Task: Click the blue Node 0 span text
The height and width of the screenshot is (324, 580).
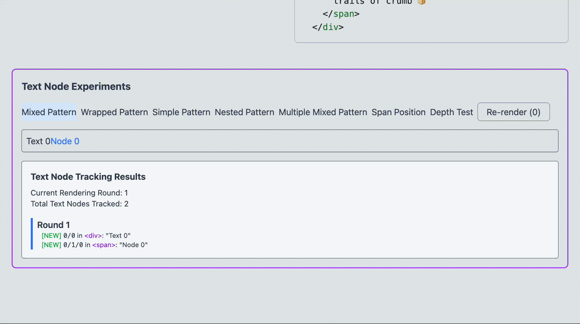Action: [65, 141]
